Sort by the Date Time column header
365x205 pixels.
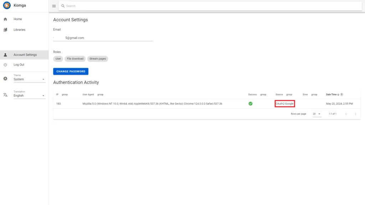coord(332,95)
